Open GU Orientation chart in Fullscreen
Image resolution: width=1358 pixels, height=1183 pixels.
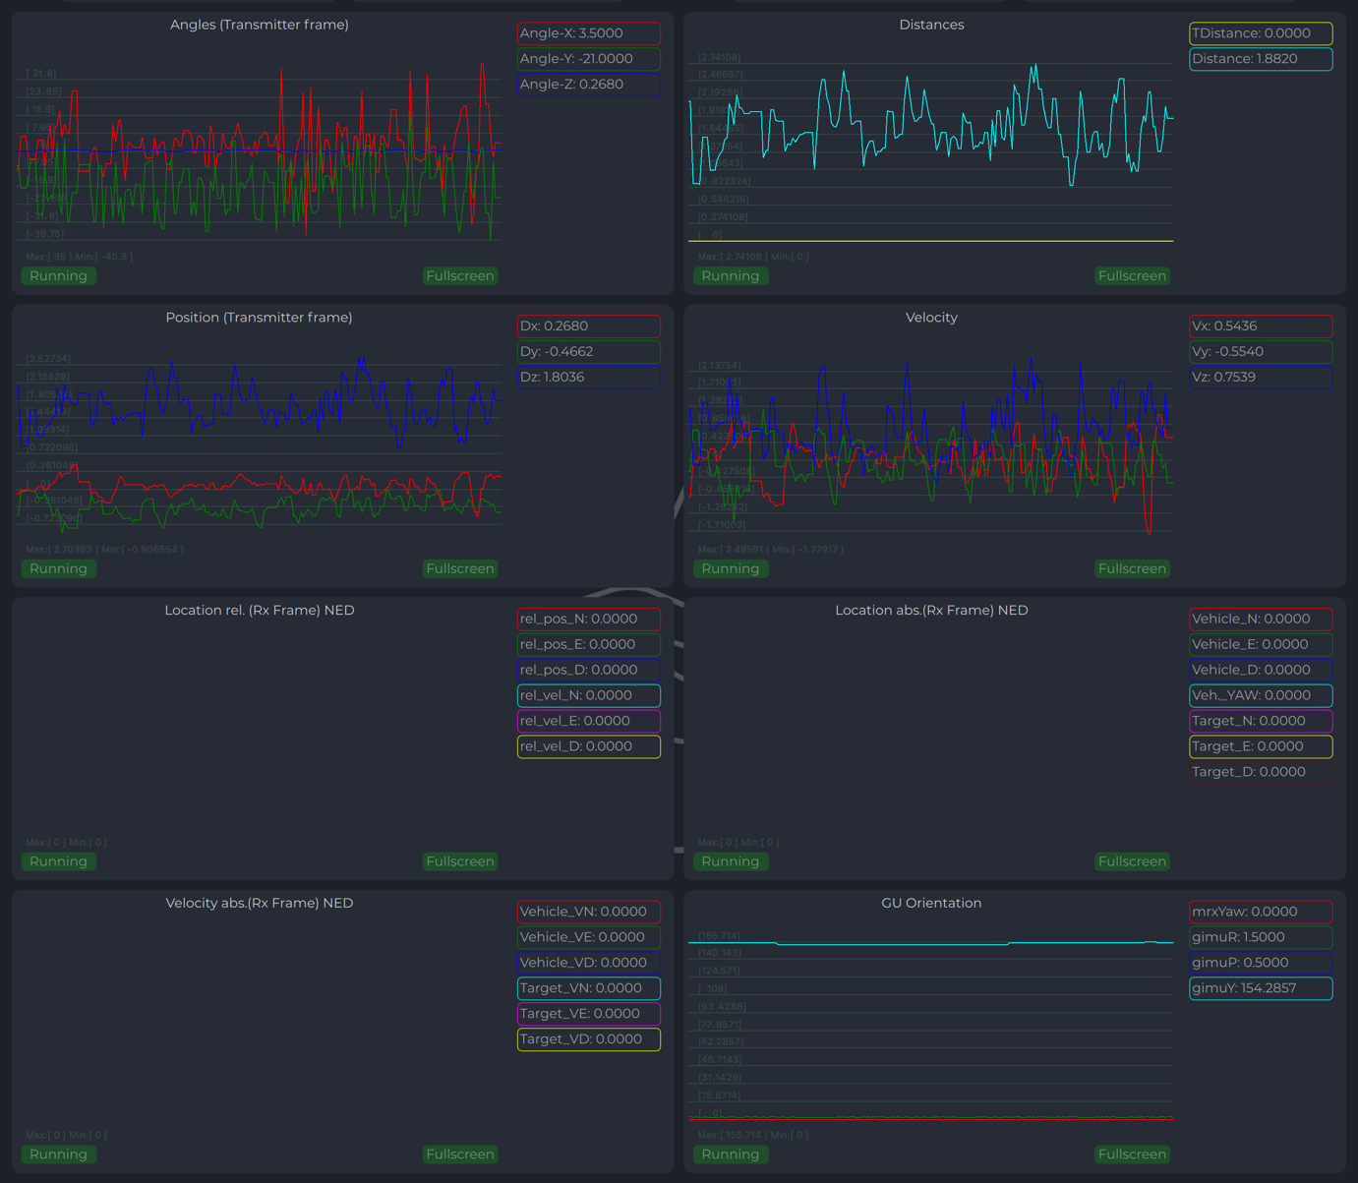point(1133,1154)
